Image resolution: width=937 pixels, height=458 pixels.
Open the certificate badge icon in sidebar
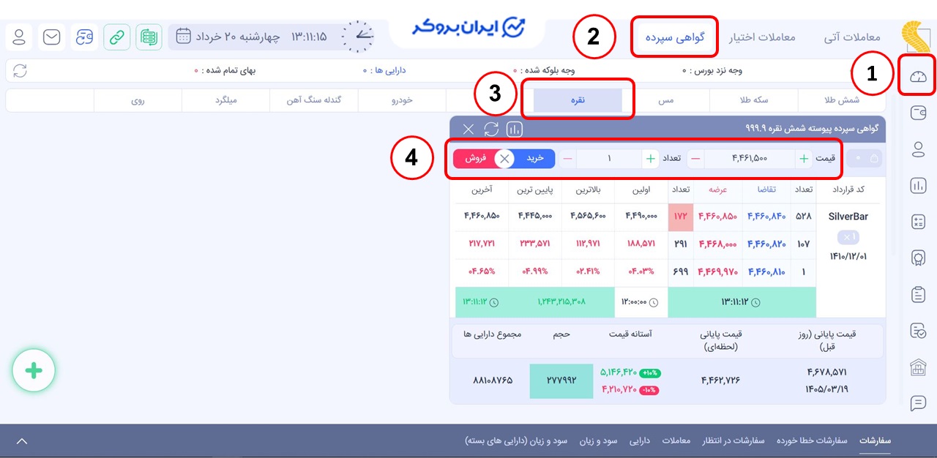(918, 258)
